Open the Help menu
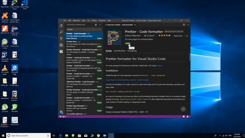The height and width of the screenshot is (138, 245). click(109, 20)
